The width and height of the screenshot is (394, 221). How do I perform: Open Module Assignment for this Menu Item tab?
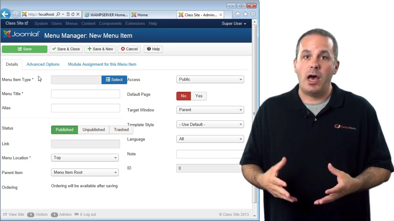point(102,64)
